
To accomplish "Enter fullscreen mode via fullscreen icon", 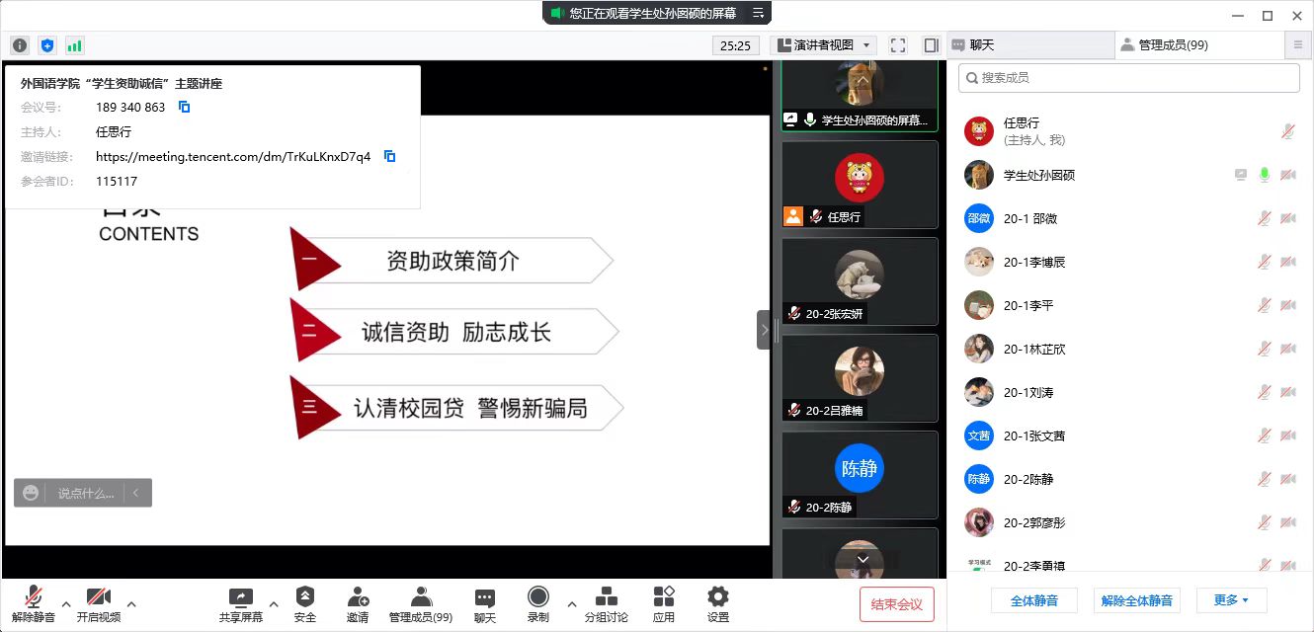I will click(x=897, y=45).
